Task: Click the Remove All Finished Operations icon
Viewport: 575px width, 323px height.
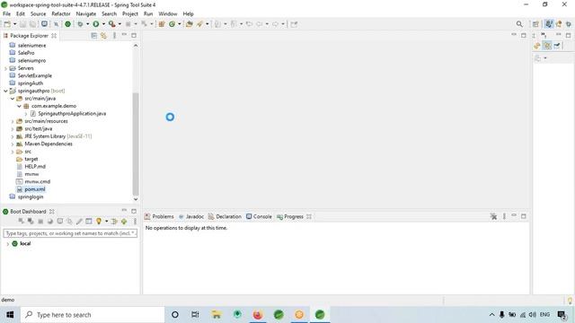Action: coord(493,216)
